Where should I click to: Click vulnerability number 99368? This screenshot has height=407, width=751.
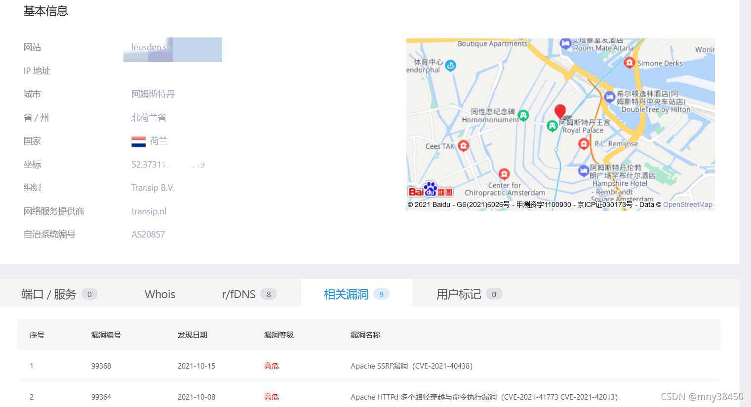click(101, 366)
